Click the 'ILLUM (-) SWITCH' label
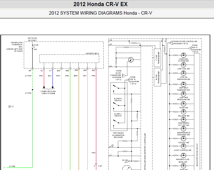214x170 pixels. click(x=118, y=115)
